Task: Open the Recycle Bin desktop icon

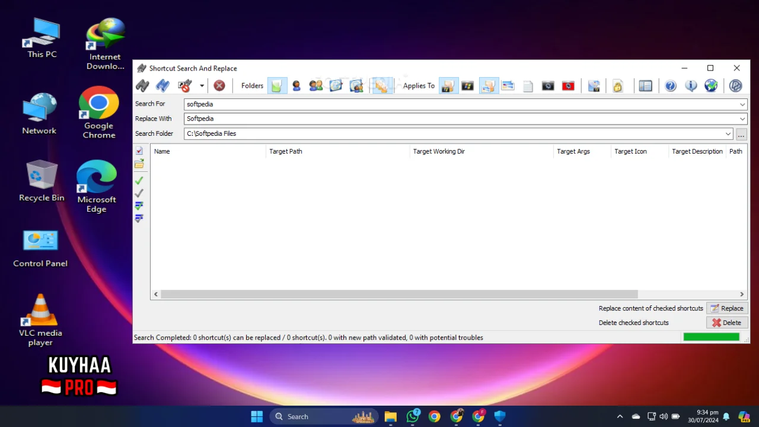Action: (42, 181)
